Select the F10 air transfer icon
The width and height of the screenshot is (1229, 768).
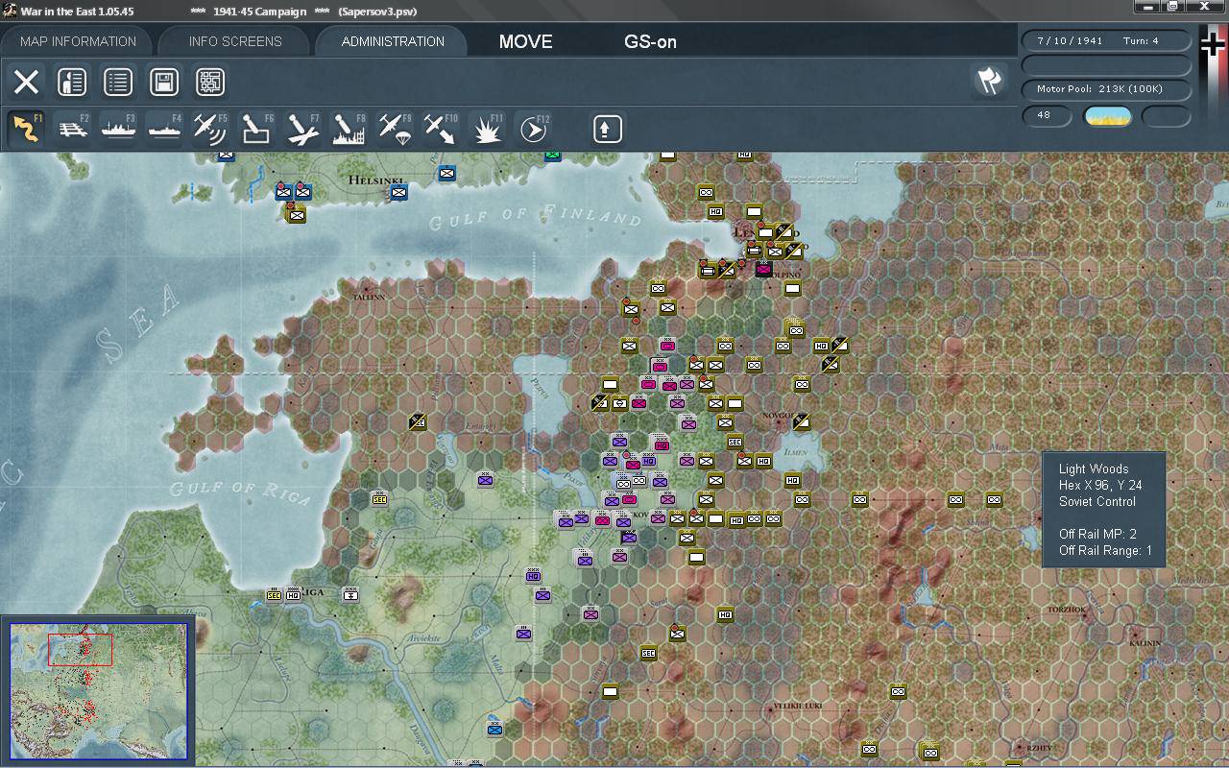point(442,129)
